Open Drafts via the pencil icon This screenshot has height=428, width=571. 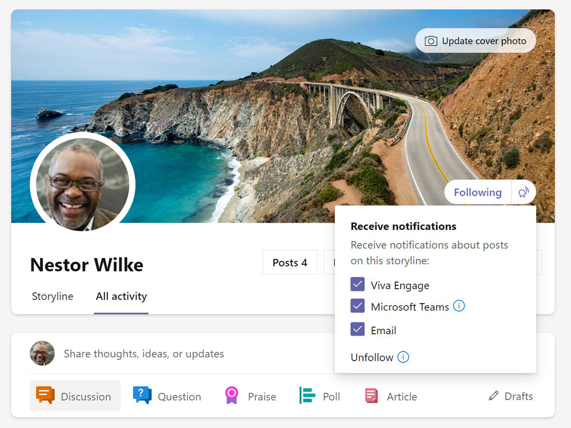493,395
